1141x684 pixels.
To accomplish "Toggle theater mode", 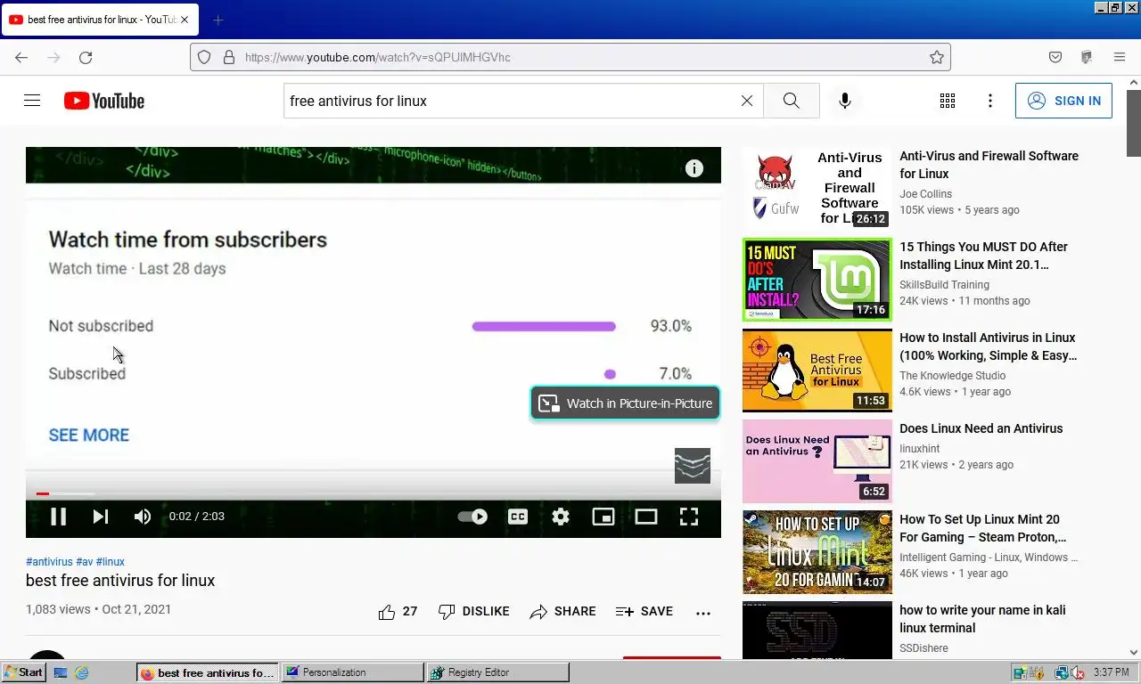I will click(646, 517).
